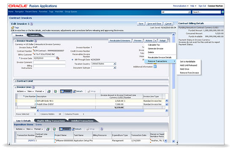Switch to Eligible Billing Transactions tab
Image resolution: width=232 pixels, height=155 pixels.
51,121
